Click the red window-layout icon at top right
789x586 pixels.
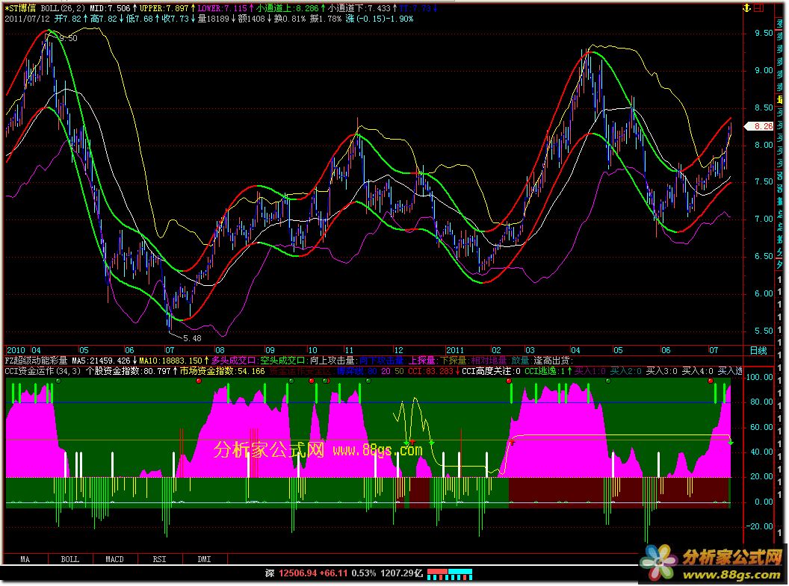tap(759, 8)
